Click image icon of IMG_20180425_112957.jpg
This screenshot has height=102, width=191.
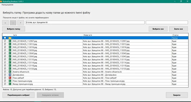pyautogui.click(x=10, y=41)
